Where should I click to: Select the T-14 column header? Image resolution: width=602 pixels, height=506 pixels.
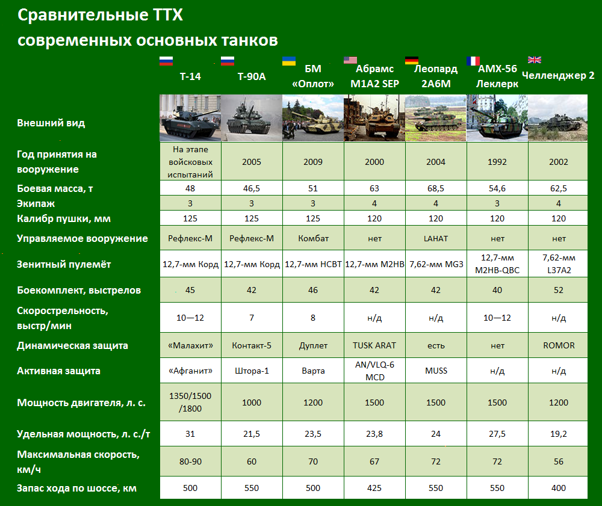pyautogui.click(x=190, y=76)
